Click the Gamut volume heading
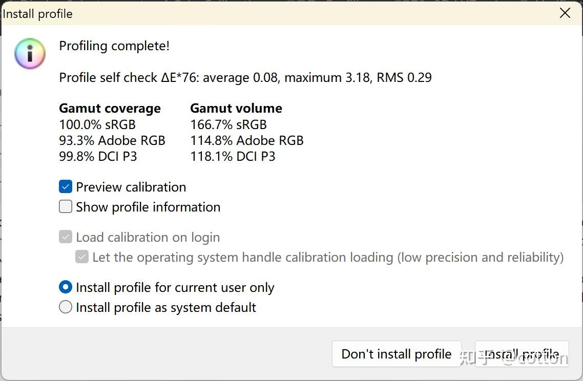Screen dimensions: 583x381 tap(236, 109)
